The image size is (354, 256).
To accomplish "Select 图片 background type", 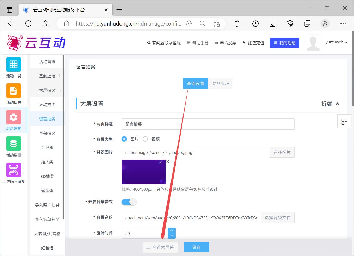I will [x=124, y=139].
